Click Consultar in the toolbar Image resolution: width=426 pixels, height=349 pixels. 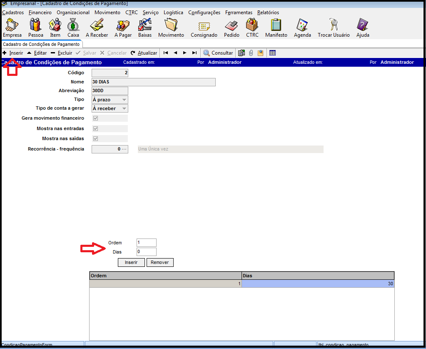pos(218,53)
